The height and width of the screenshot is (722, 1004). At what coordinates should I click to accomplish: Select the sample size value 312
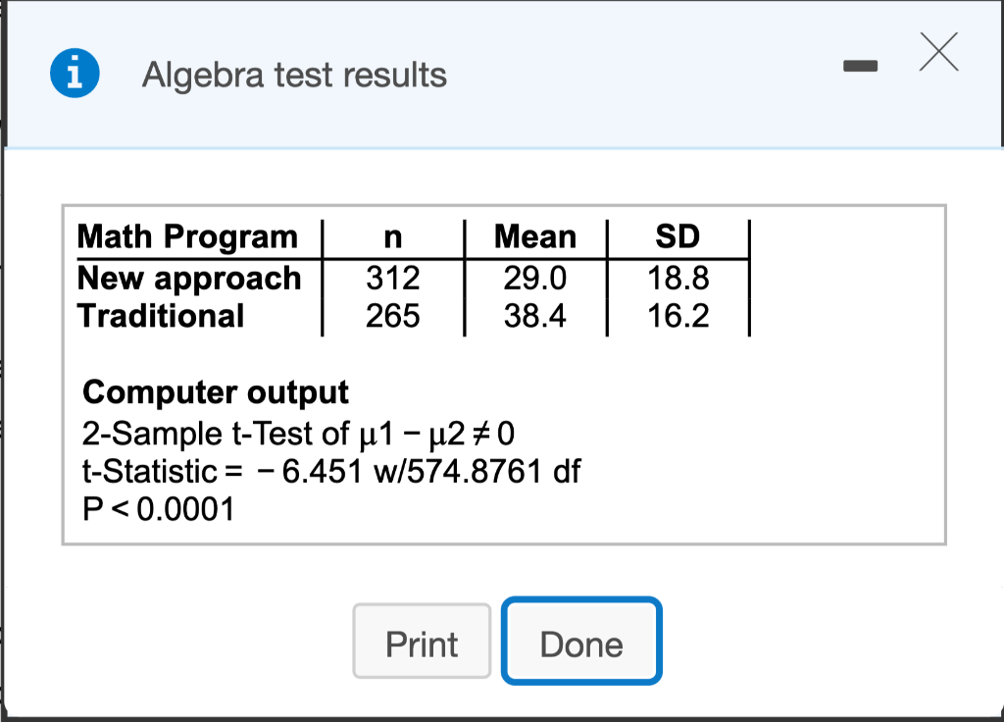click(x=391, y=279)
